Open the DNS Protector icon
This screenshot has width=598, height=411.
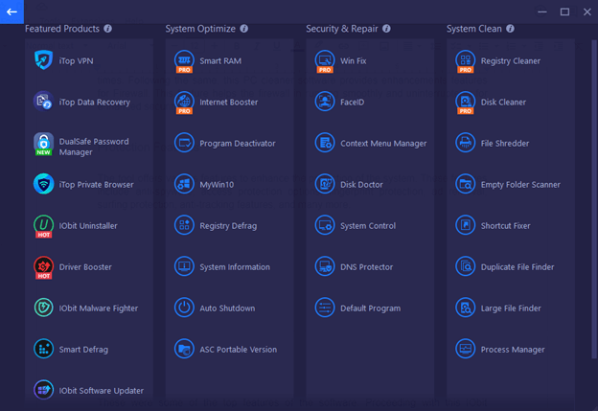(325, 266)
